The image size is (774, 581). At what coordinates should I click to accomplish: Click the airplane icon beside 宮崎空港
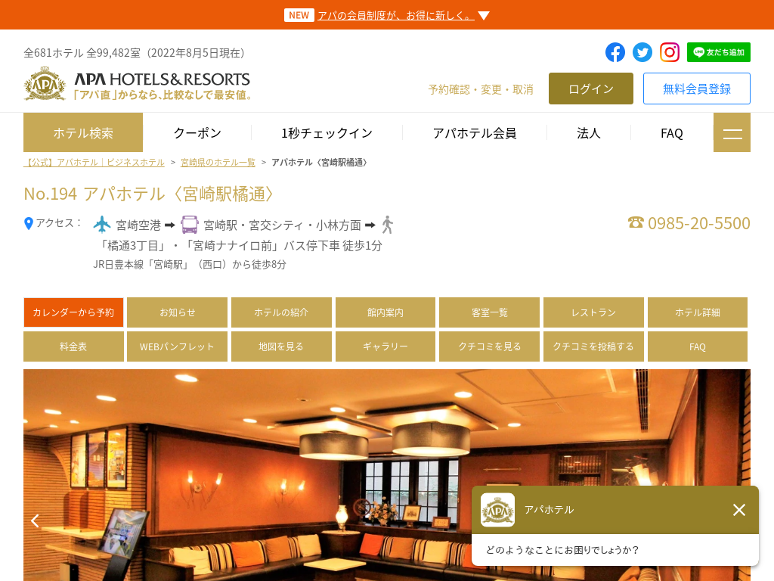coord(102,224)
